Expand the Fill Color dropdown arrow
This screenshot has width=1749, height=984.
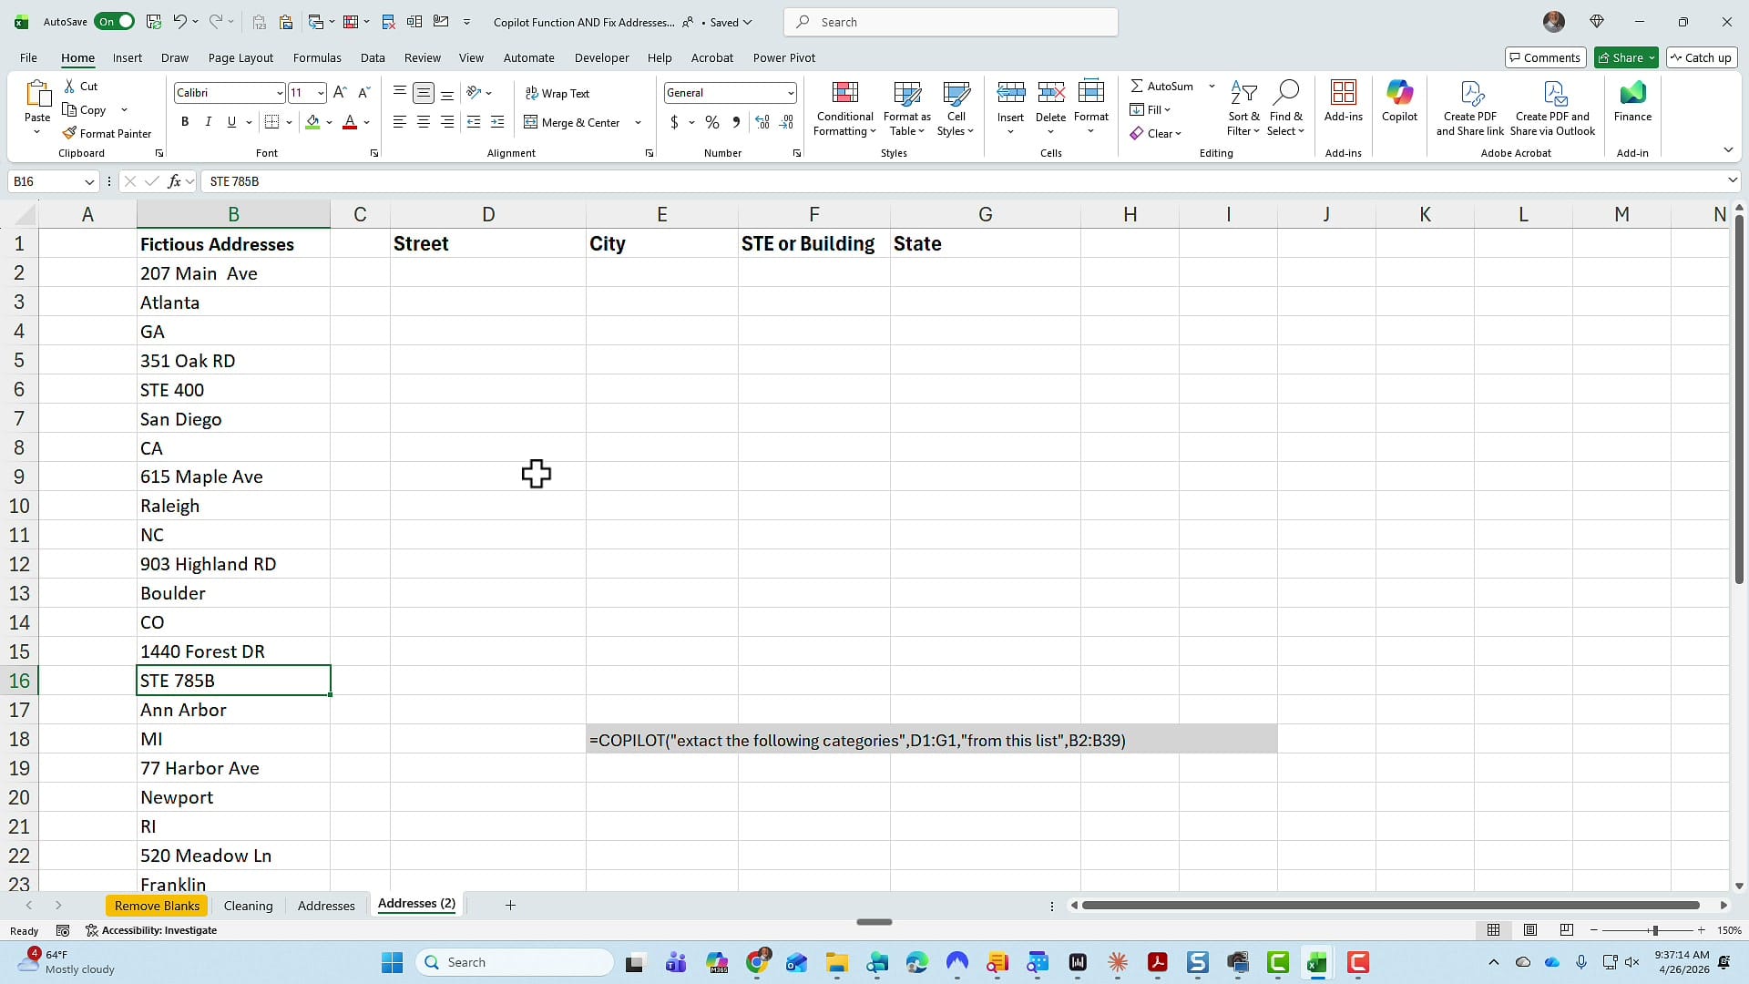point(330,122)
